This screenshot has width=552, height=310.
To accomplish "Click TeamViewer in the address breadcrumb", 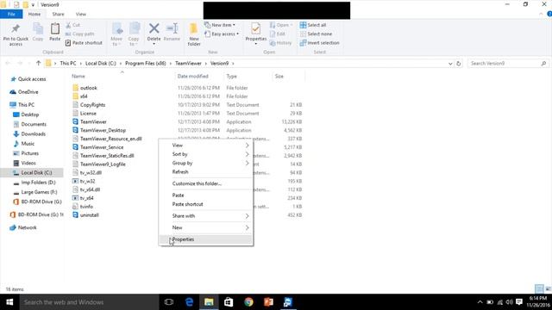I will pyautogui.click(x=188, y=63).
